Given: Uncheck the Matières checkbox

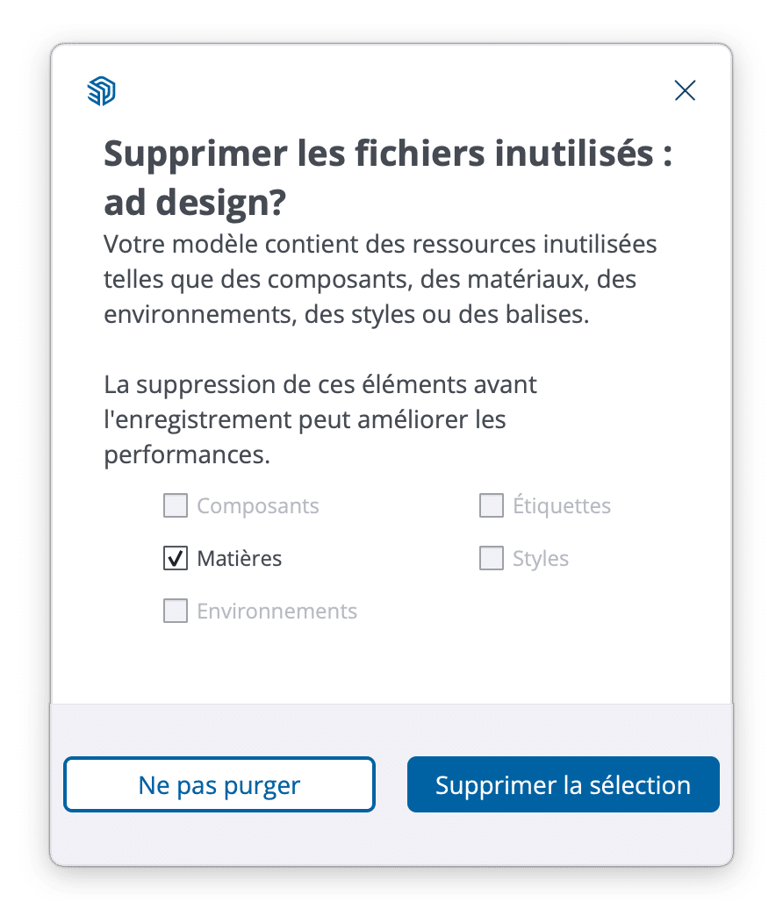Looking at the screenshot, I should click(176, 559).
